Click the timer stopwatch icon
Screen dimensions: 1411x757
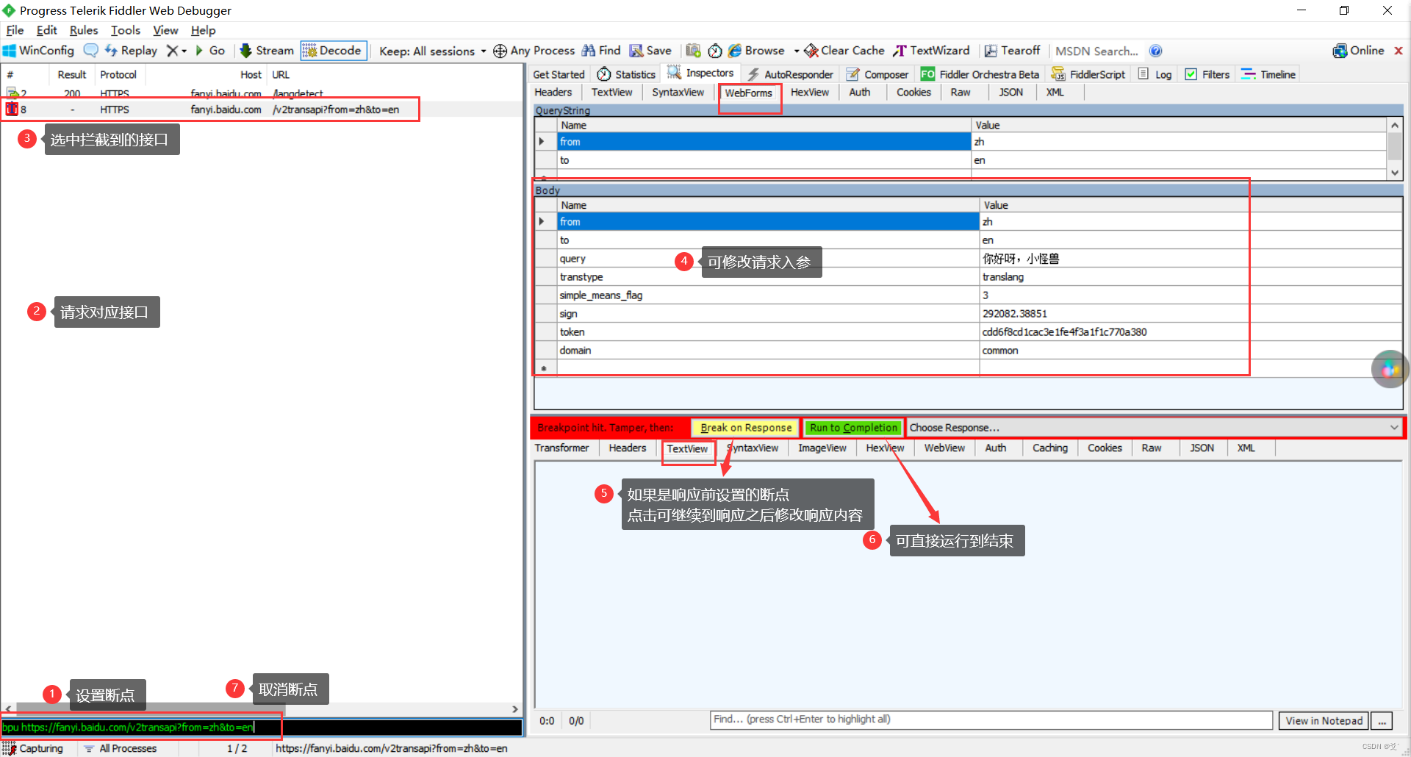click(x=715, y=51)
